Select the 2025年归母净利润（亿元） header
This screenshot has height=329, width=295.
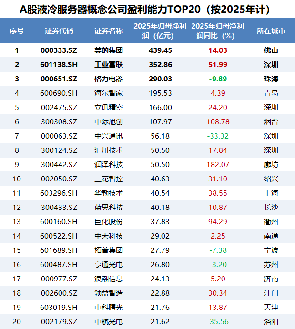[x=160, y=31]
